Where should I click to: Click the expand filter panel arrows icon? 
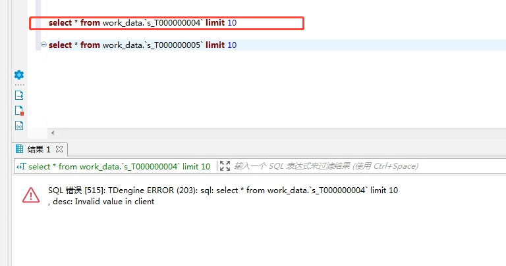[x=225, y=166]
